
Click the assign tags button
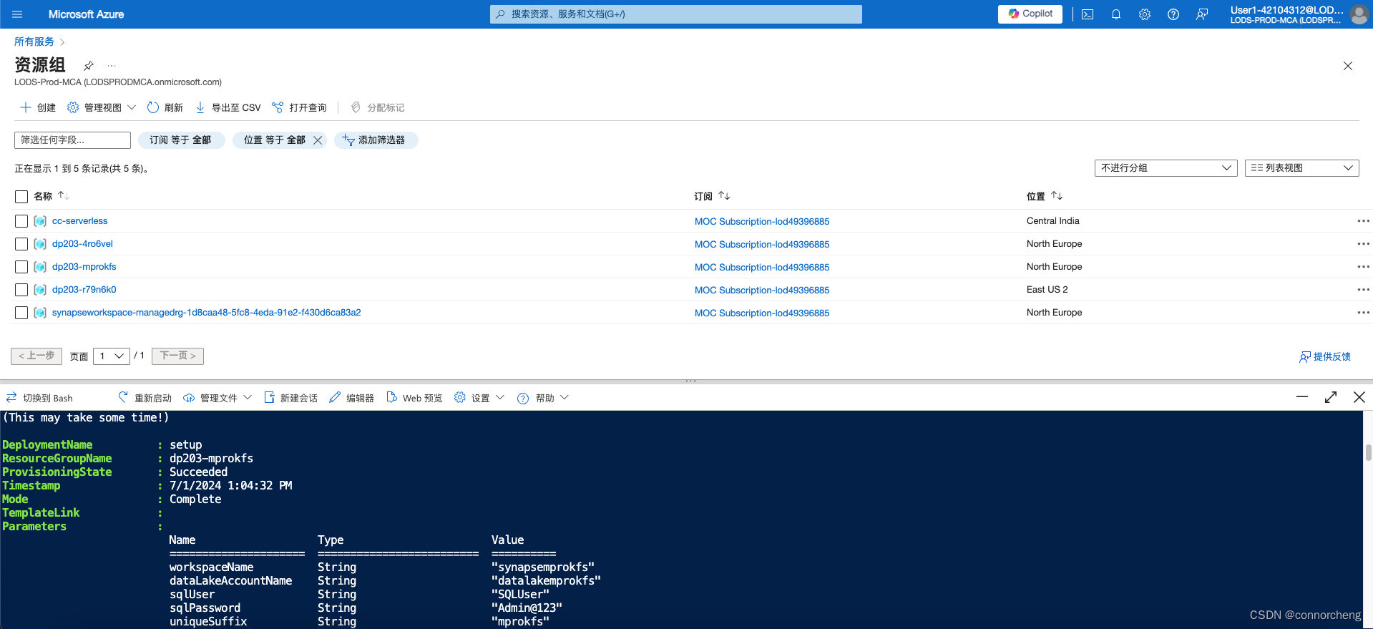(x=378, y=107)
